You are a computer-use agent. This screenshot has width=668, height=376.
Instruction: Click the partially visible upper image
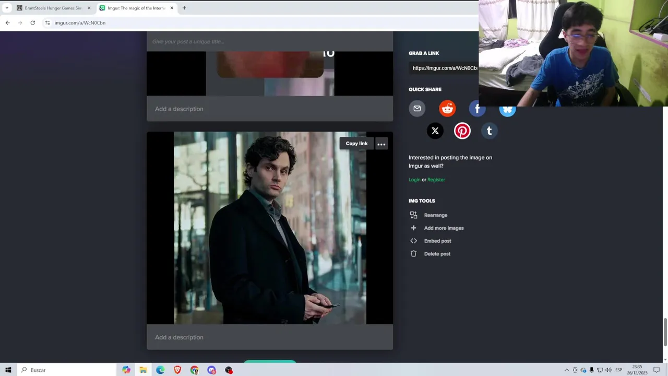click(270, 73)
